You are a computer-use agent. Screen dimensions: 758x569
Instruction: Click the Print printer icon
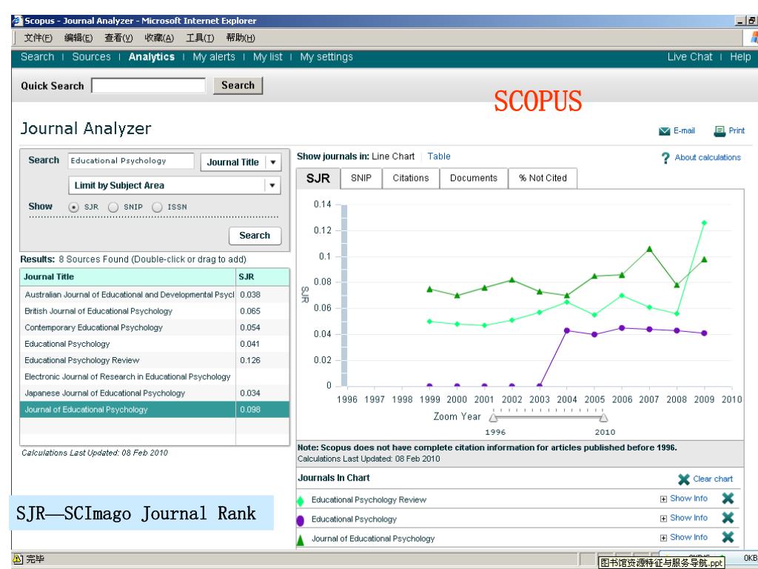(x=720, y=131)
